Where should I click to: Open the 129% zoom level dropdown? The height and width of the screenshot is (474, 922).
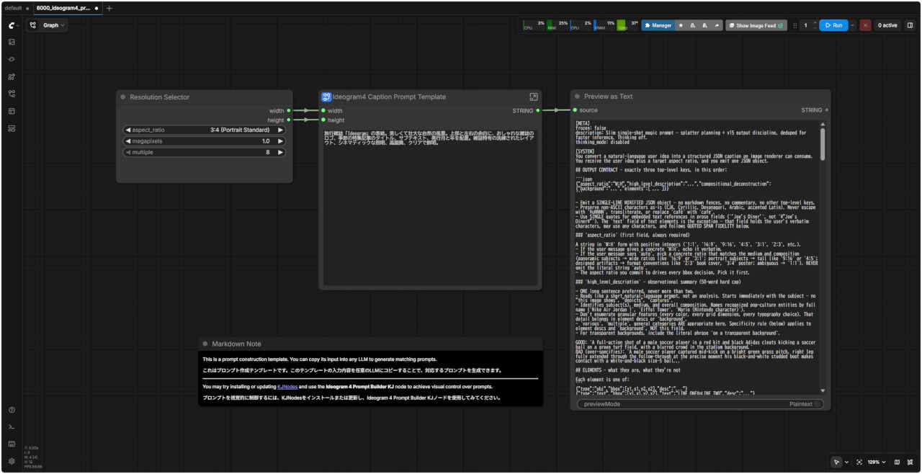(x=875, y=462)
